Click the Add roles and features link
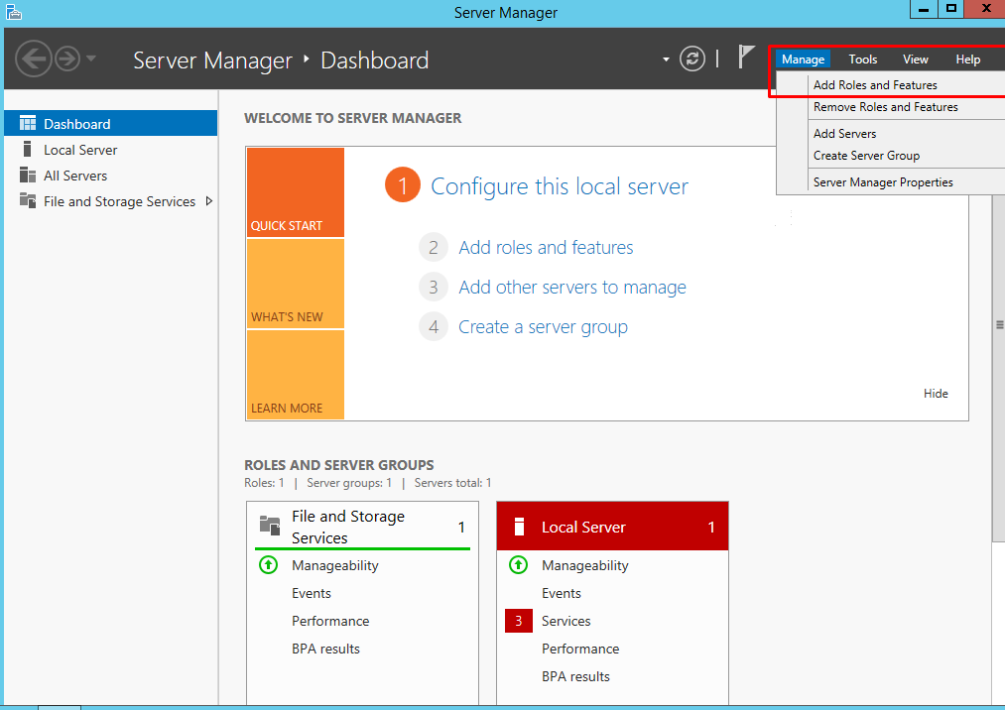 546,247
